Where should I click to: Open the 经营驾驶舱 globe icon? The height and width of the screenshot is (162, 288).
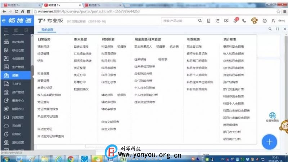[273, 117]
